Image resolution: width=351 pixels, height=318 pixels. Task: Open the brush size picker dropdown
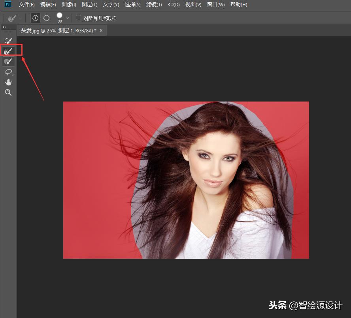pos(68,18)
